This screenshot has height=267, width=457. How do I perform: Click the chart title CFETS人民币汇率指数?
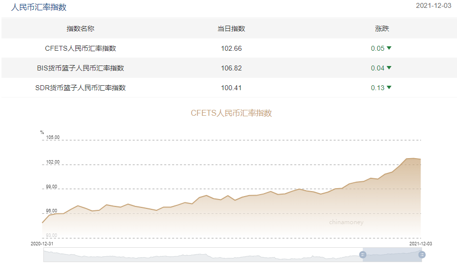tap(231, 113)
